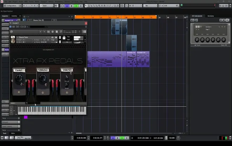Open Kontakt workspace layout menu
This screenshot has height=146, width=232.
[x=57, y=32]
